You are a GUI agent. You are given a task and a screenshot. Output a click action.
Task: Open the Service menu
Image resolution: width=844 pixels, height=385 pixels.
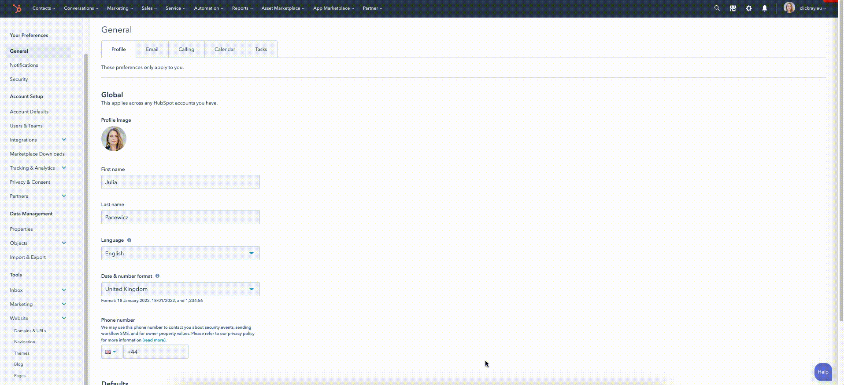click(175, 8)
